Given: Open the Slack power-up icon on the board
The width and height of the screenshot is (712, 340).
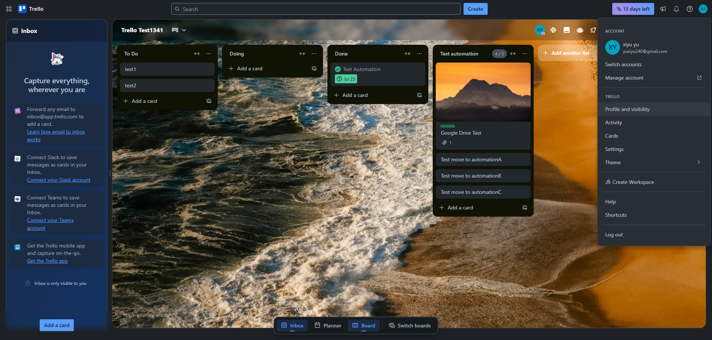Looking at the screenshot, I should click(x=553, y=30).
